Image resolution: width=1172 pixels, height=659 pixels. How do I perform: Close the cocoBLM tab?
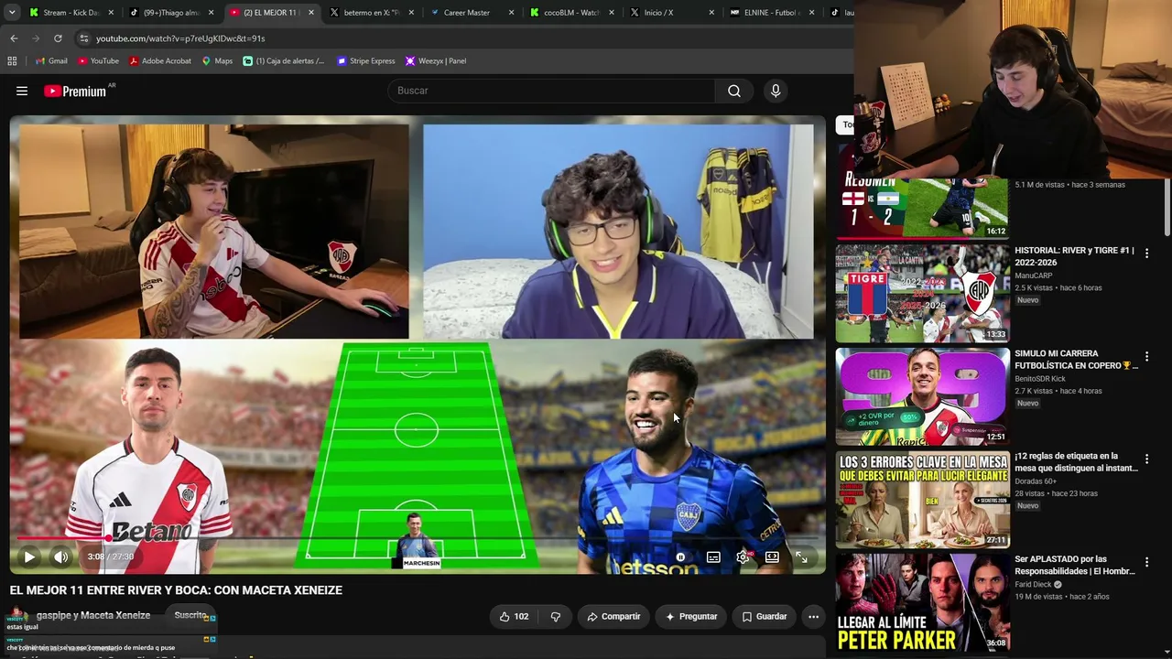pos(611,13)
